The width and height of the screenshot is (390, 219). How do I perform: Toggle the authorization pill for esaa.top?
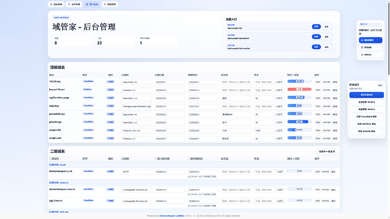coord(111,106)
